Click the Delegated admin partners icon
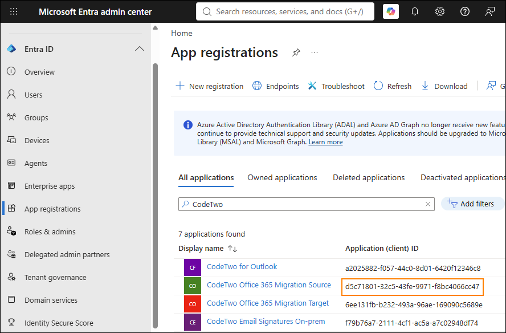The width and height of the screenshot is (506, 333). tap(11, 254)
